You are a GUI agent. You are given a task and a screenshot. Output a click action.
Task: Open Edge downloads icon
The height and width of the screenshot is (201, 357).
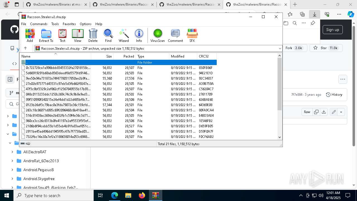315,14
